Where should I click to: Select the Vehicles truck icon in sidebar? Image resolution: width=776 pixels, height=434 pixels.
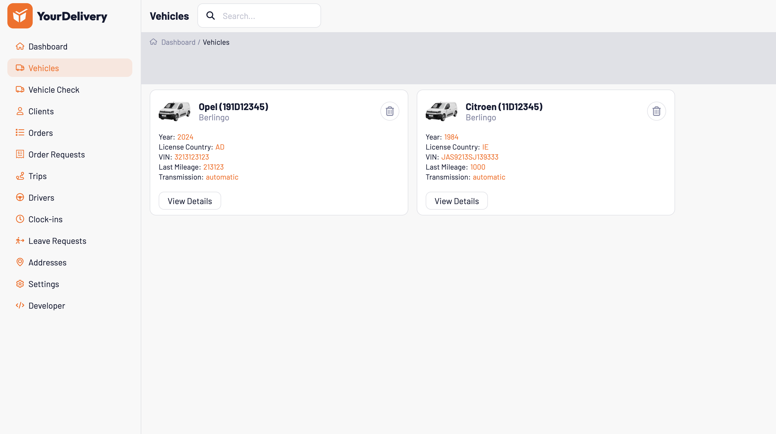[x=20, y=68]
